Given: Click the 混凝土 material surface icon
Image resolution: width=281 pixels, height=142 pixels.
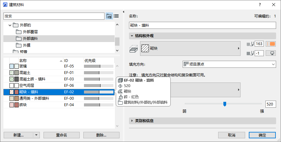Looking at the screenshot, I should [17, 73].
